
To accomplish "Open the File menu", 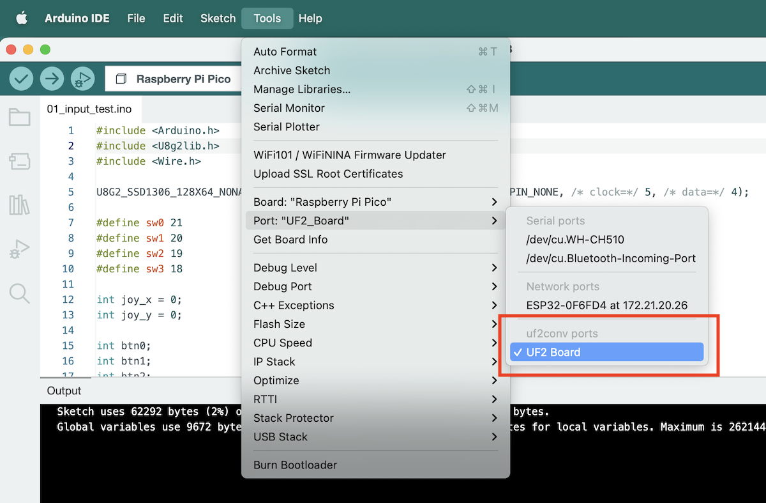I will (136, 19).
